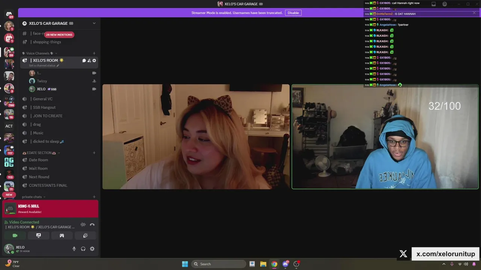Join the drag voice channel
The width and height of the screenshot is (481, 270).
[x=59, y=124]
